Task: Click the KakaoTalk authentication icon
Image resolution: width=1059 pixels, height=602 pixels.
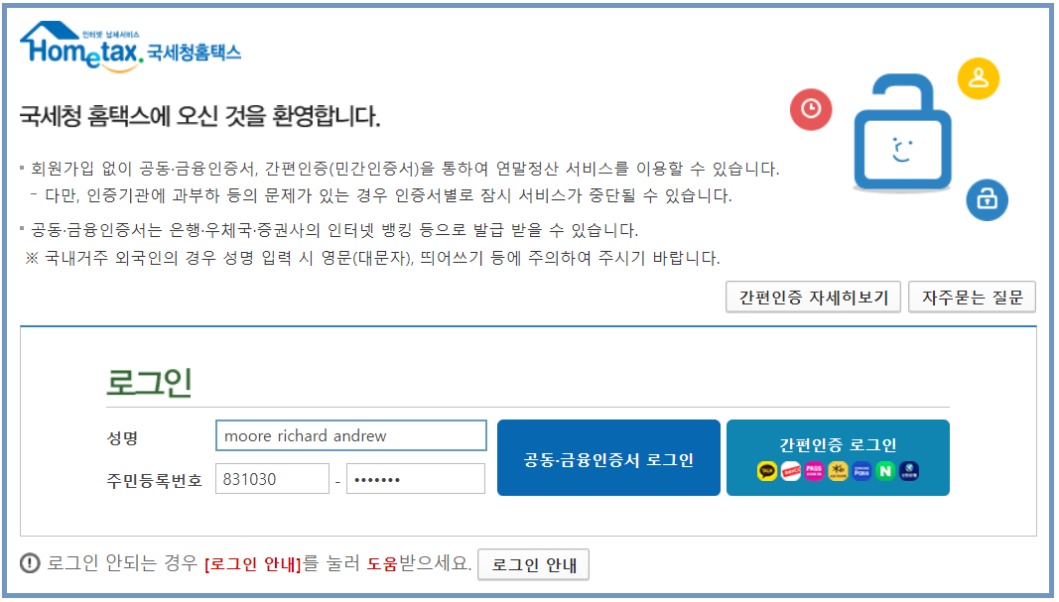Action: pyautogui.click(x=766, y=470)
